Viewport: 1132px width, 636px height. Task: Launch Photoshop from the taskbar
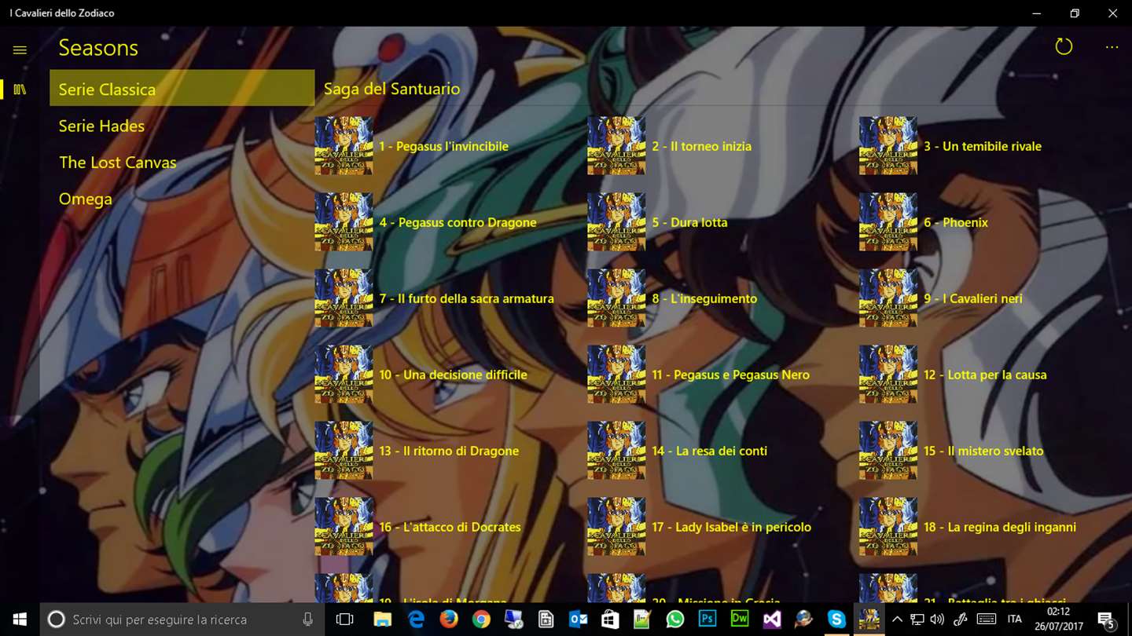pos(707,620)
